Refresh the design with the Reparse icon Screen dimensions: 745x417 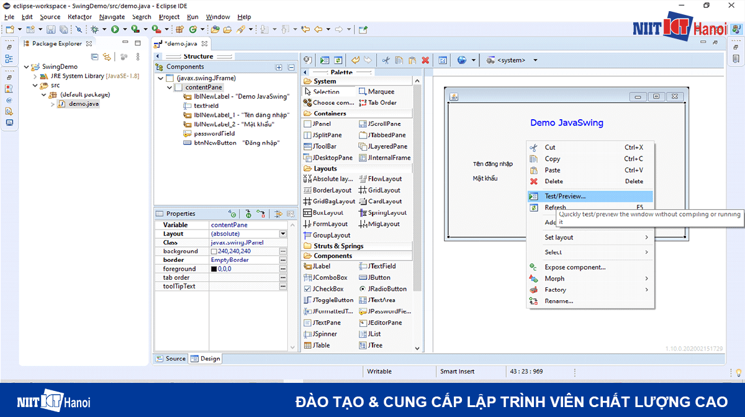[x=338, y=60]
